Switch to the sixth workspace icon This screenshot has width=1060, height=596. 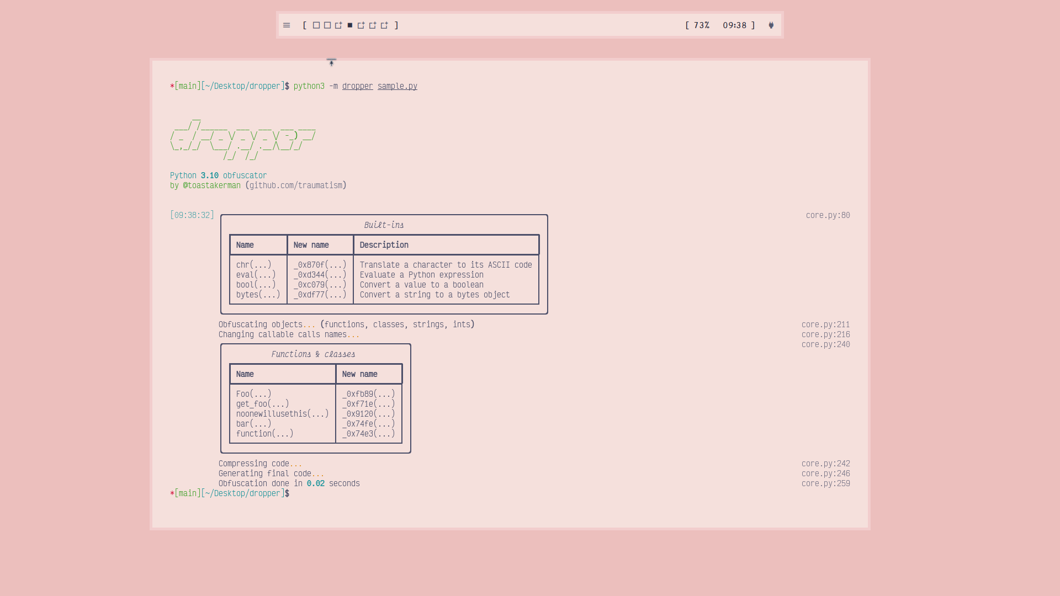point(373,25)
